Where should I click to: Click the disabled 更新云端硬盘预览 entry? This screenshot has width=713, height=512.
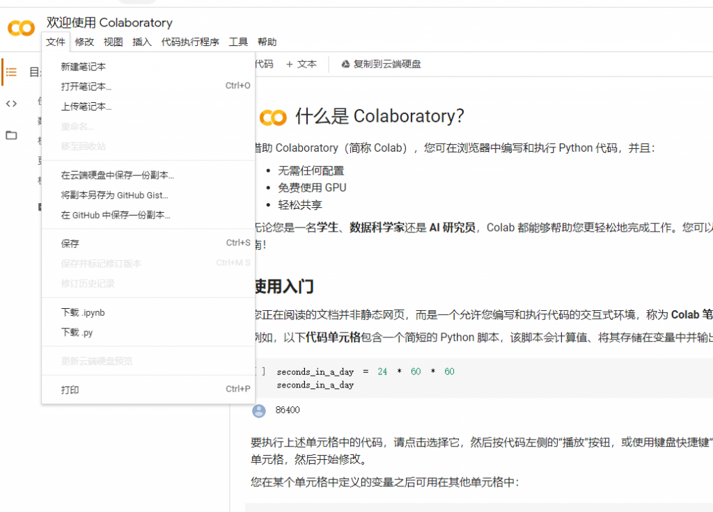coord(148,361)
